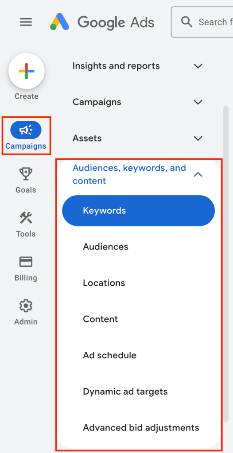Select the Keywords menu item

[x=138, y=210]
